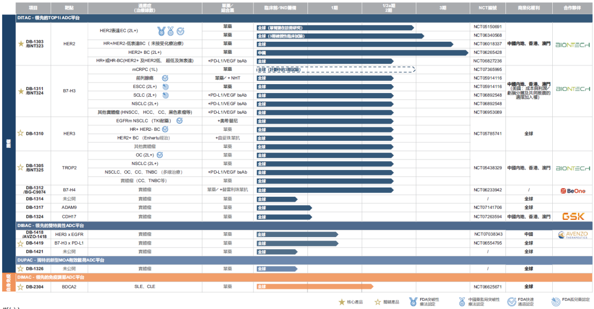Click the gold star beside DB-1303/BNT323
The width and height of the screenshot is (594, 309).
coord(21,43)
